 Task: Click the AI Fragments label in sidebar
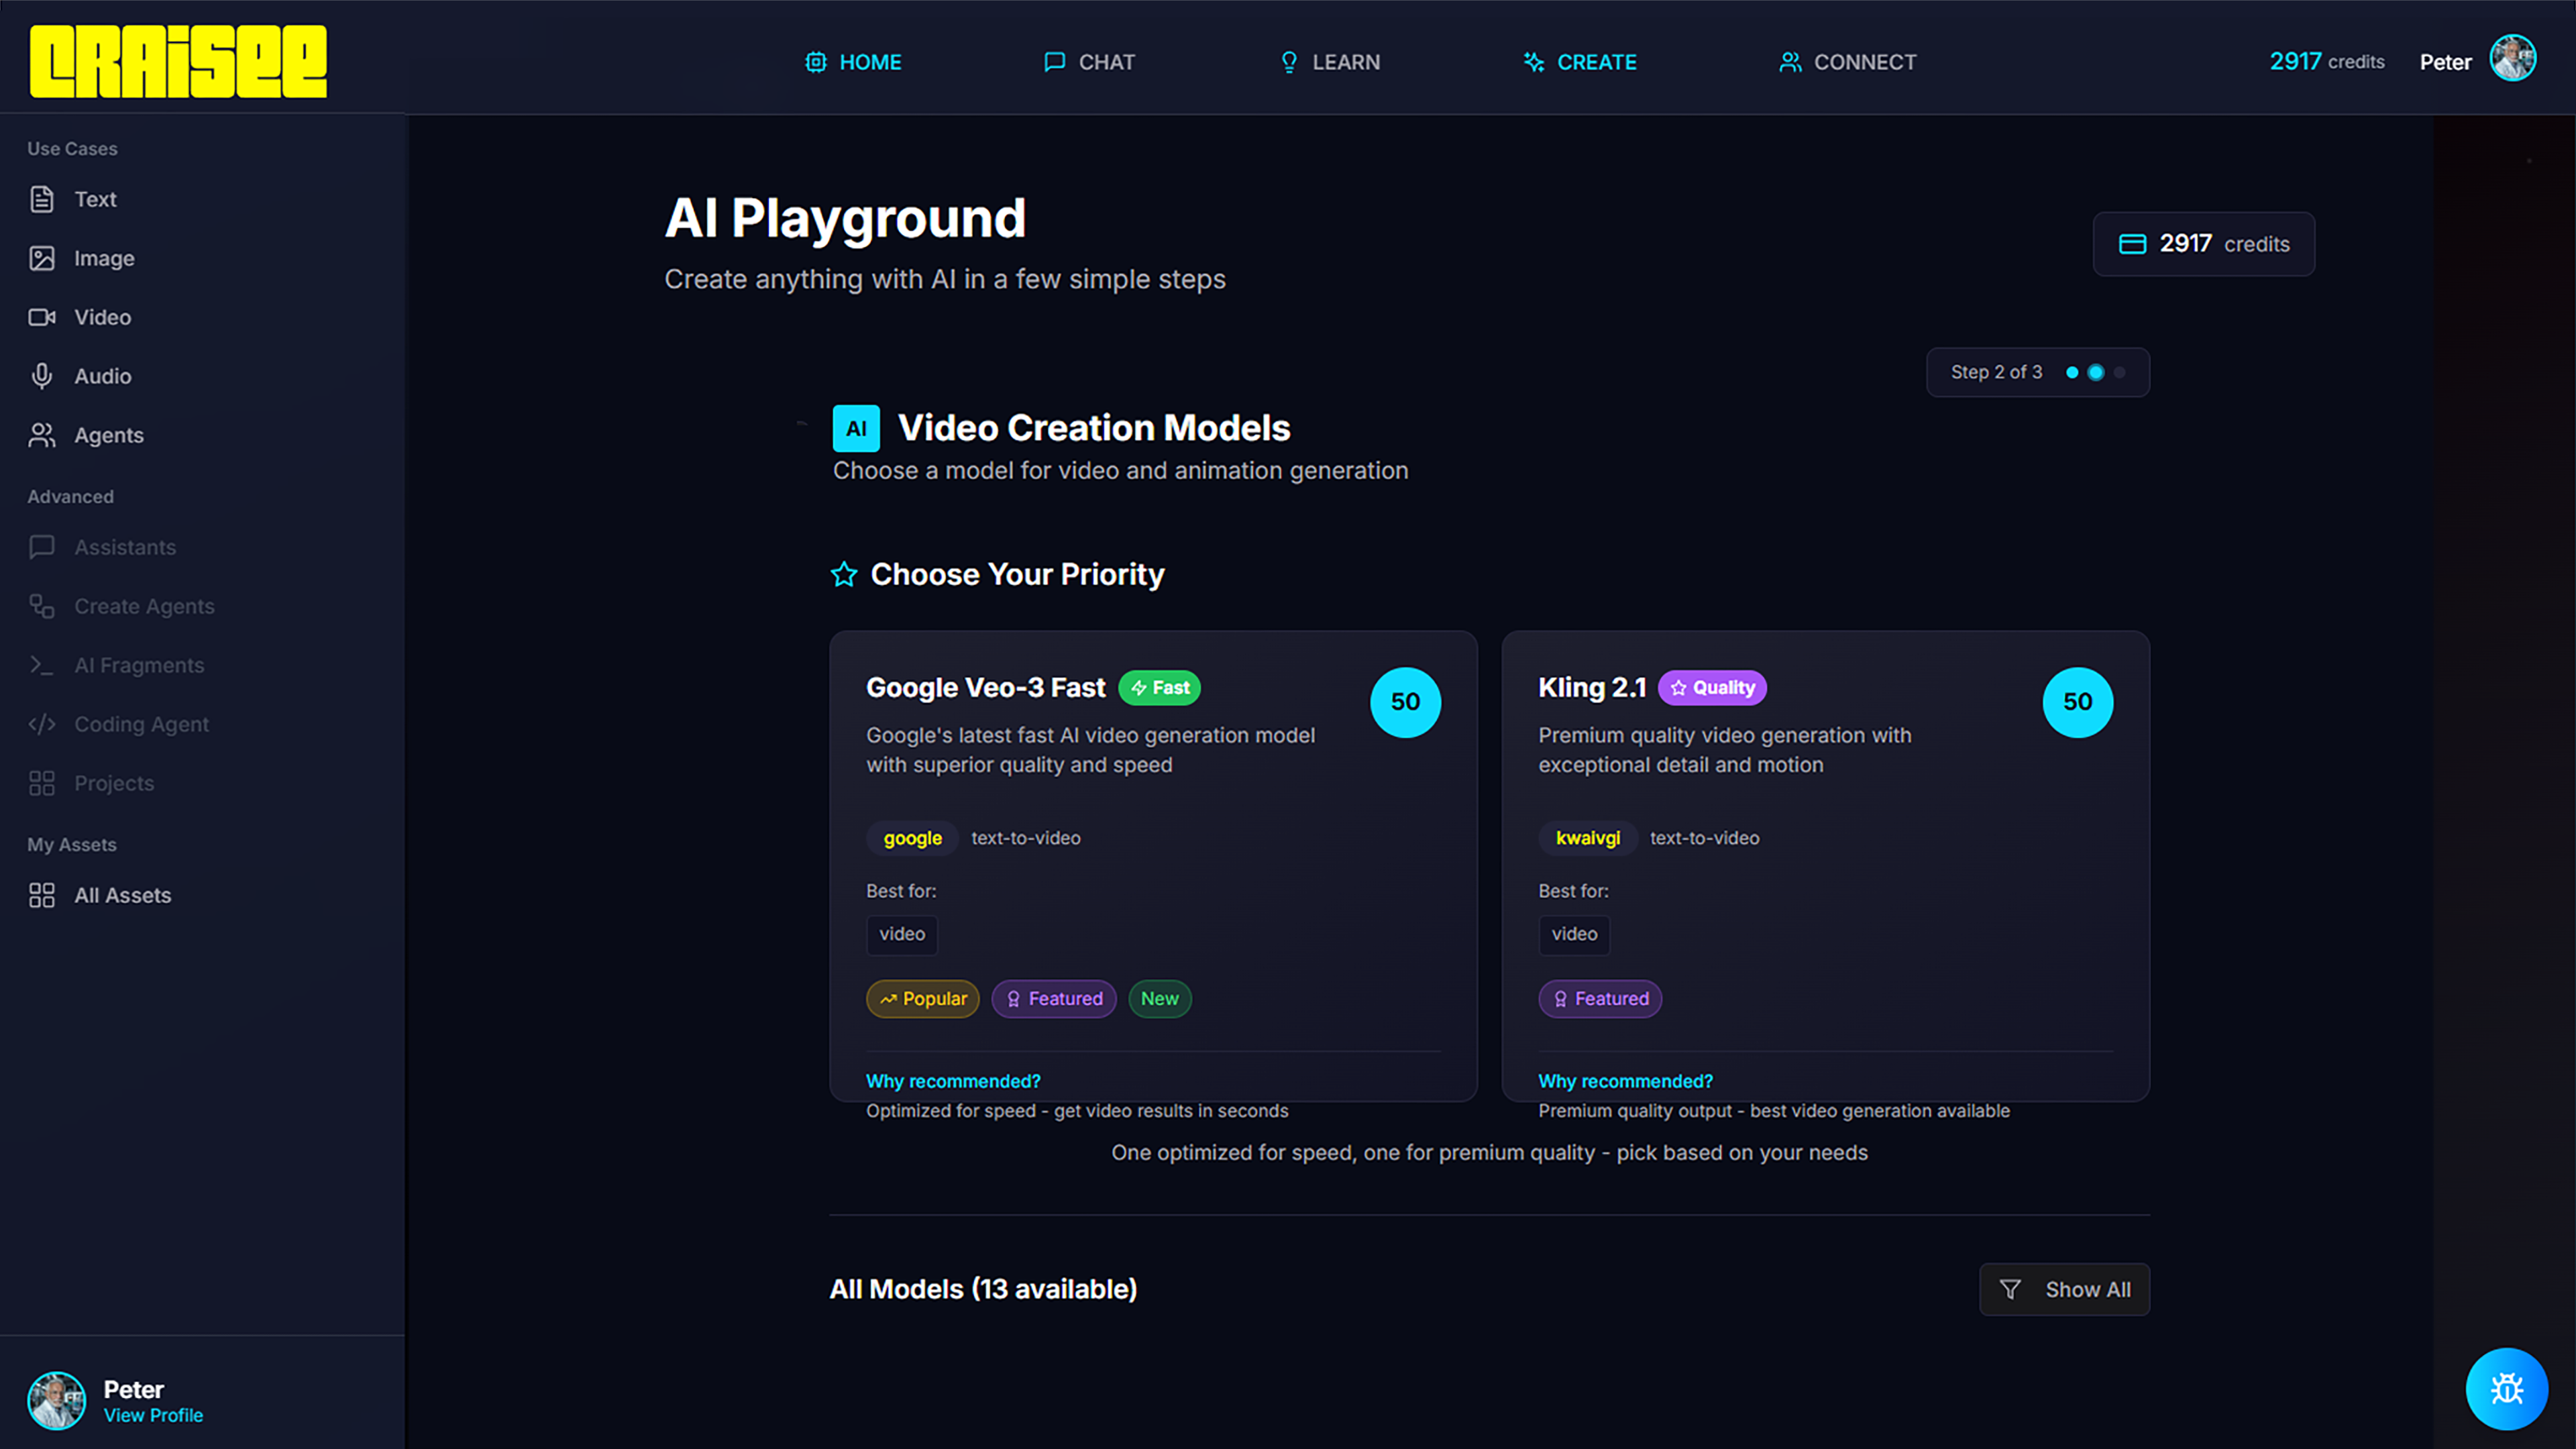[139, 665]
